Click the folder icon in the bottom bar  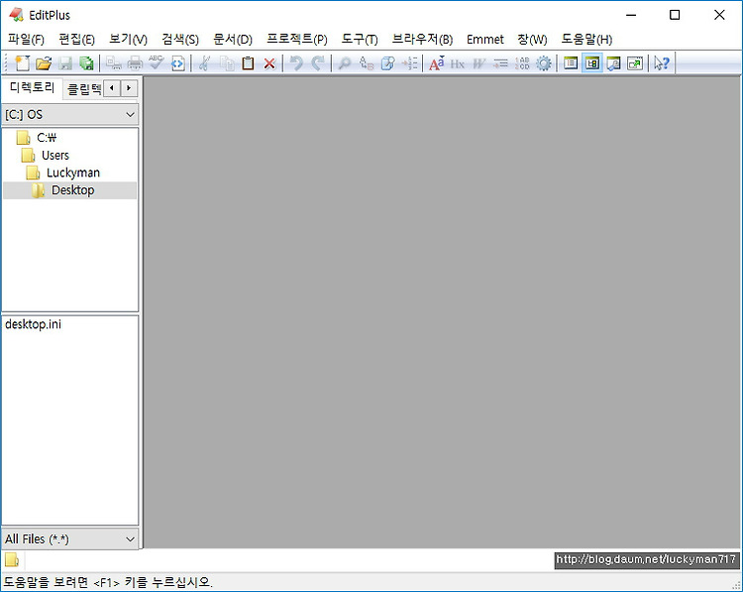point(12,560)
